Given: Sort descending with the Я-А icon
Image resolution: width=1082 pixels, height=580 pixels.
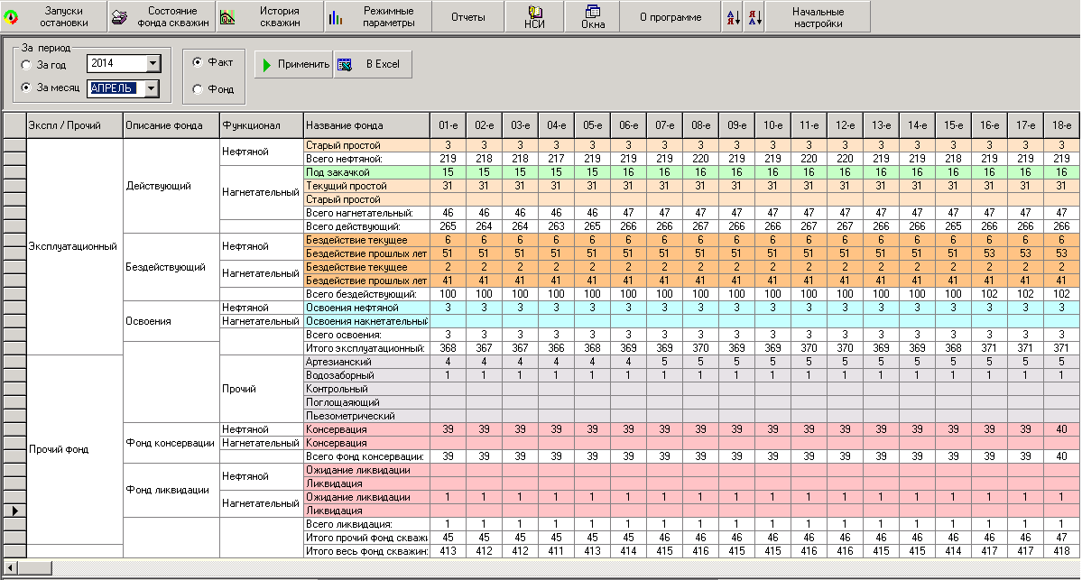Looking at the screenshot, I should [x=754, y=16].
